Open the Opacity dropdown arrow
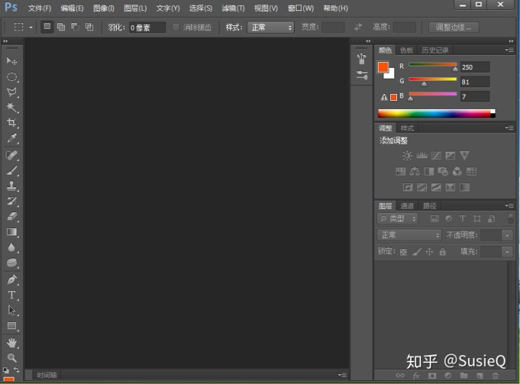The height and width of the screenshot is (384, 520). (507, 235)
